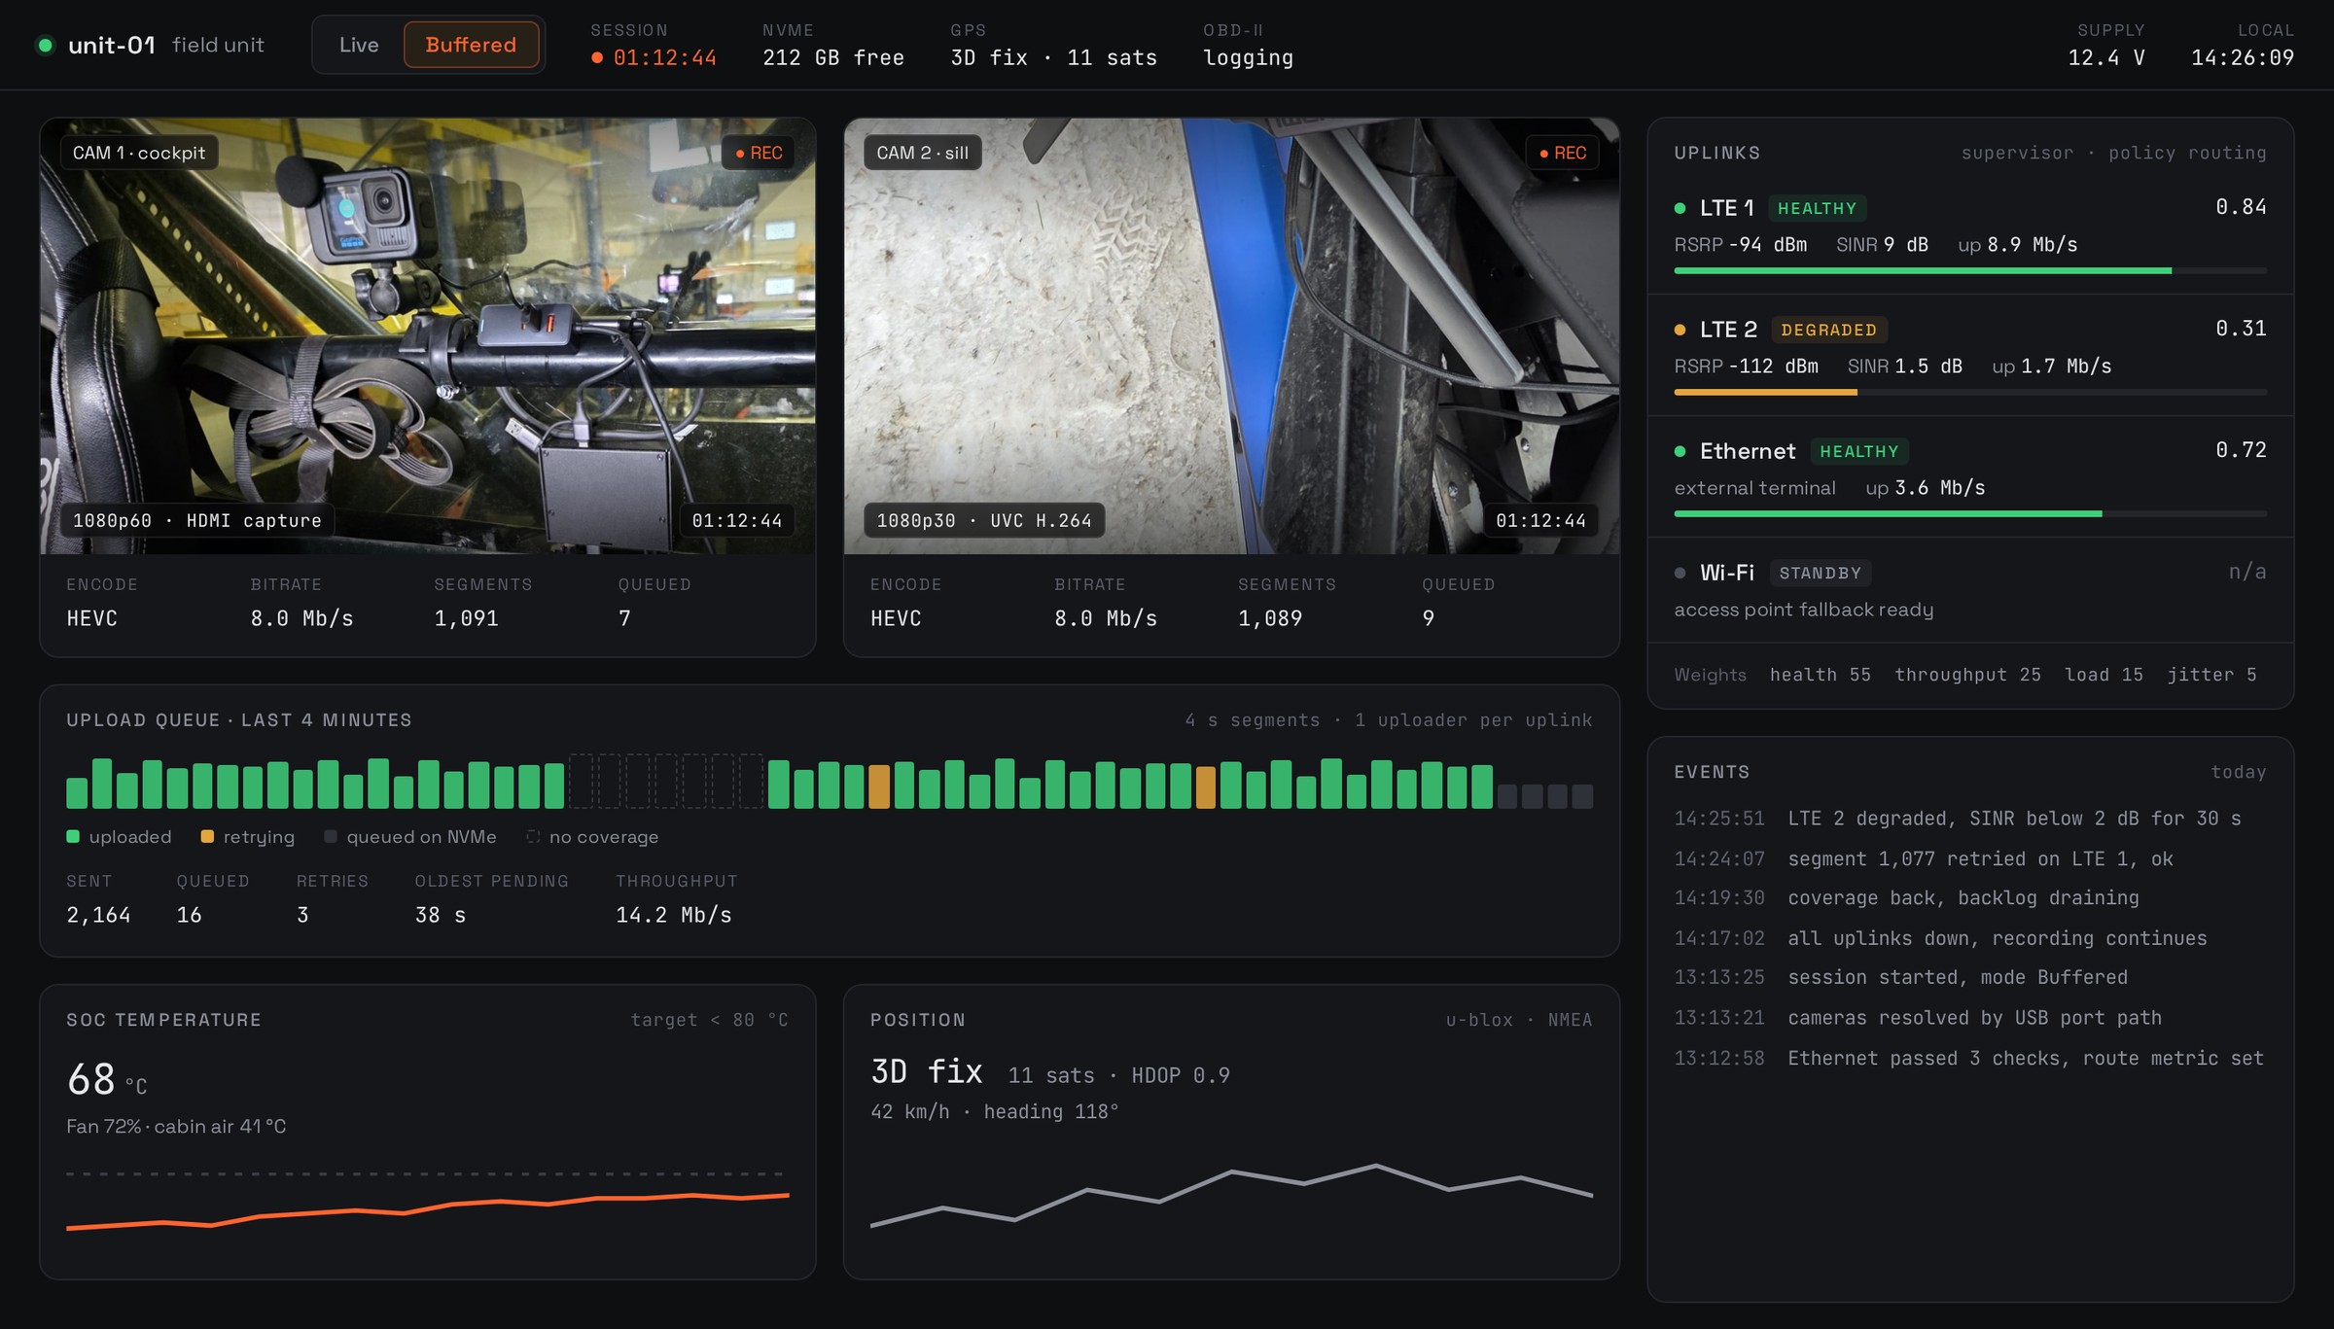Switch to Live mode
The height and width of the screenshot is (1329, 2334).
(x=359, y=45)
